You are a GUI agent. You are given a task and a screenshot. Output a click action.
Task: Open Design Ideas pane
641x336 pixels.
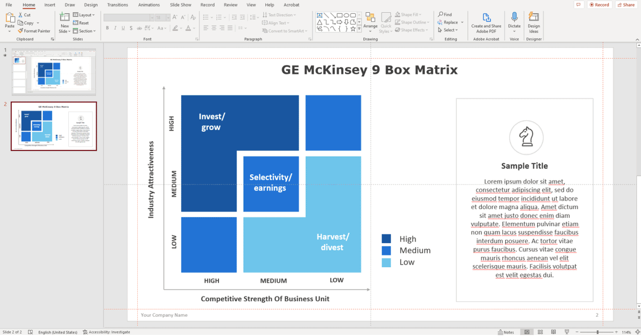tap(534, 22)
